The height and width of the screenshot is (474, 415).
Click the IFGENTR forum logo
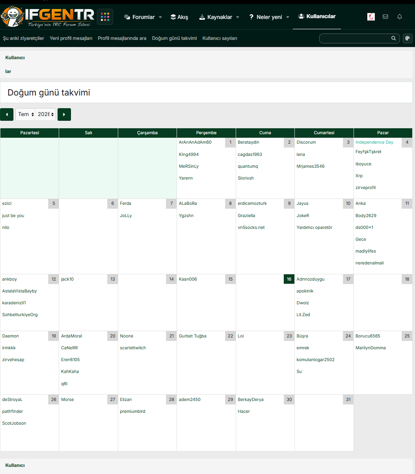point(47,17)
